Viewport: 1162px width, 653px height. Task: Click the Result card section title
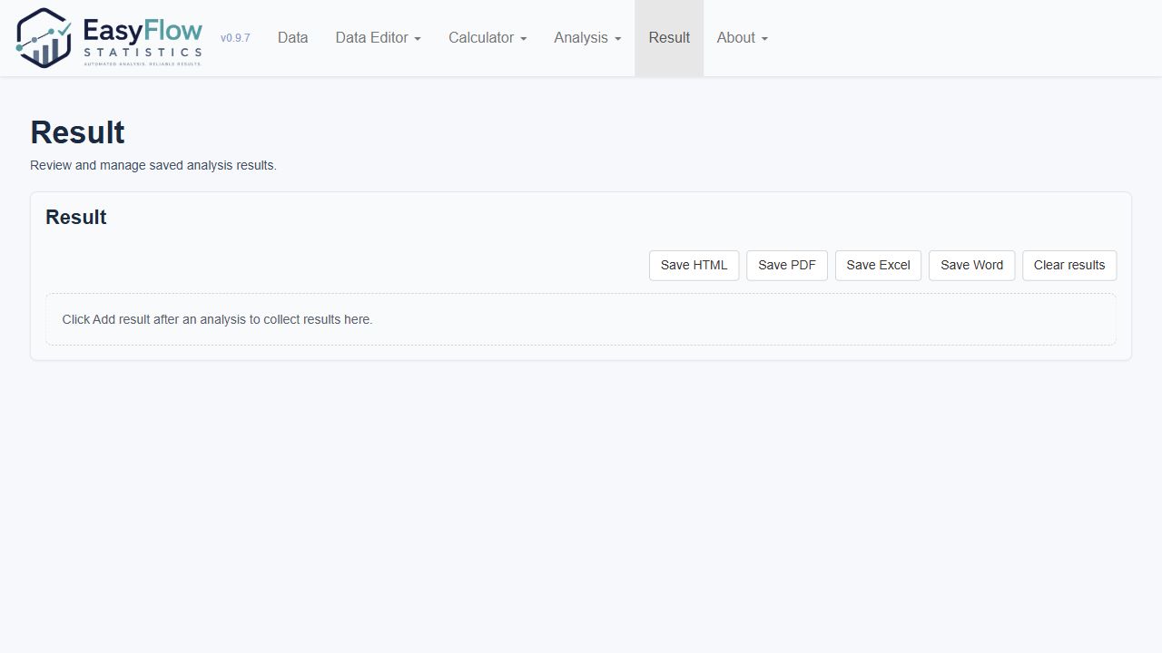[x=76, y=218]
